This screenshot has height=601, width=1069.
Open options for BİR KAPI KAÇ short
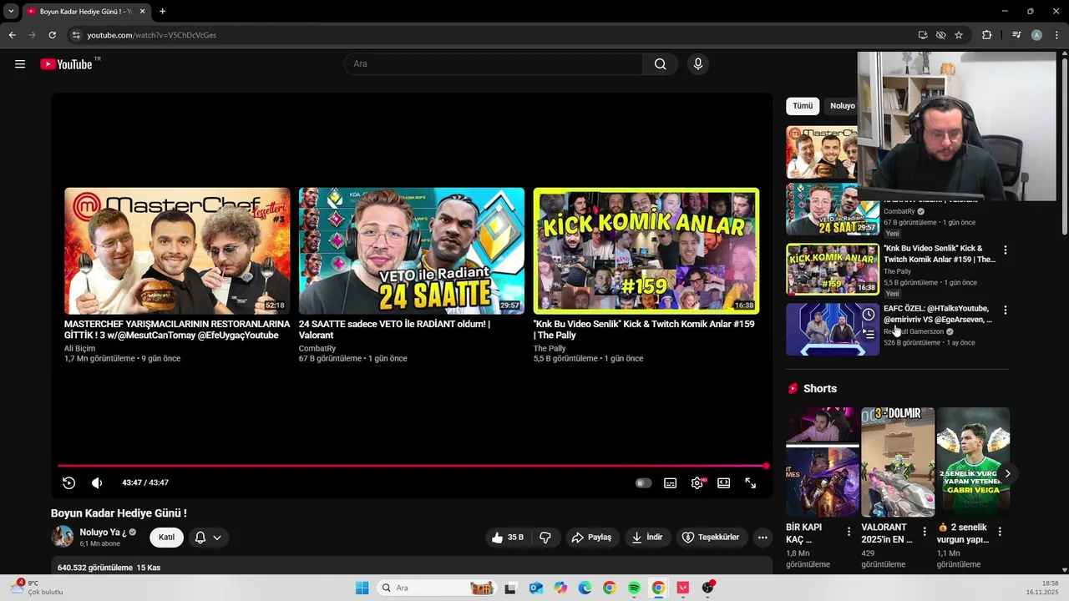coord(849,531)
